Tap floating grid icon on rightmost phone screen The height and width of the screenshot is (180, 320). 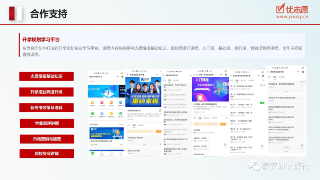pyautogui.click(x=302, y=145)
